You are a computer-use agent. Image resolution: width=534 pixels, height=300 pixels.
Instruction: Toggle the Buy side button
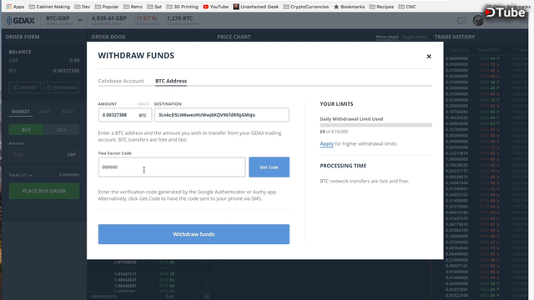point(26,130)
